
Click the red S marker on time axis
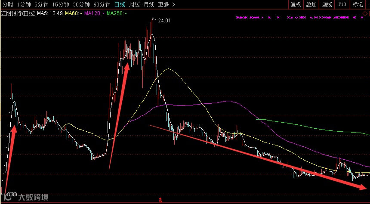tap(160, 200)
